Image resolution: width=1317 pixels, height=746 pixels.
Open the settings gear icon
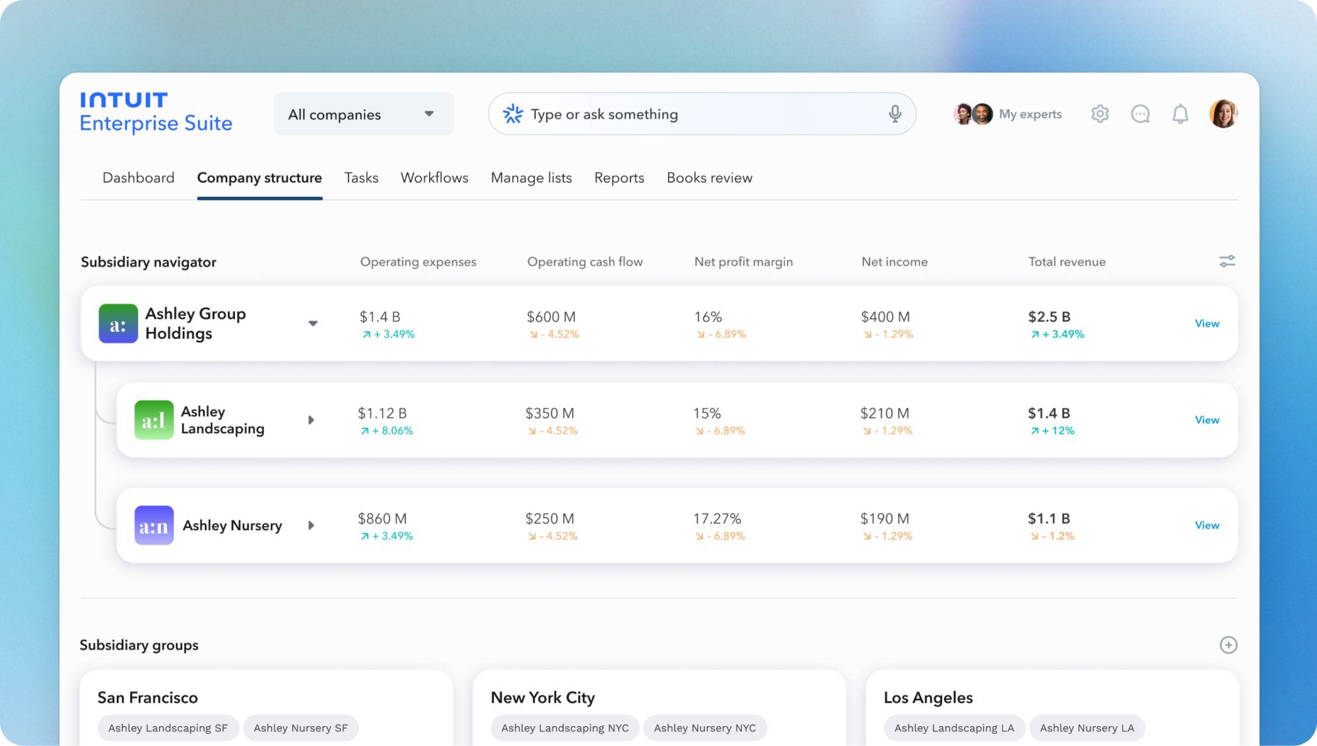(1100, 114)
